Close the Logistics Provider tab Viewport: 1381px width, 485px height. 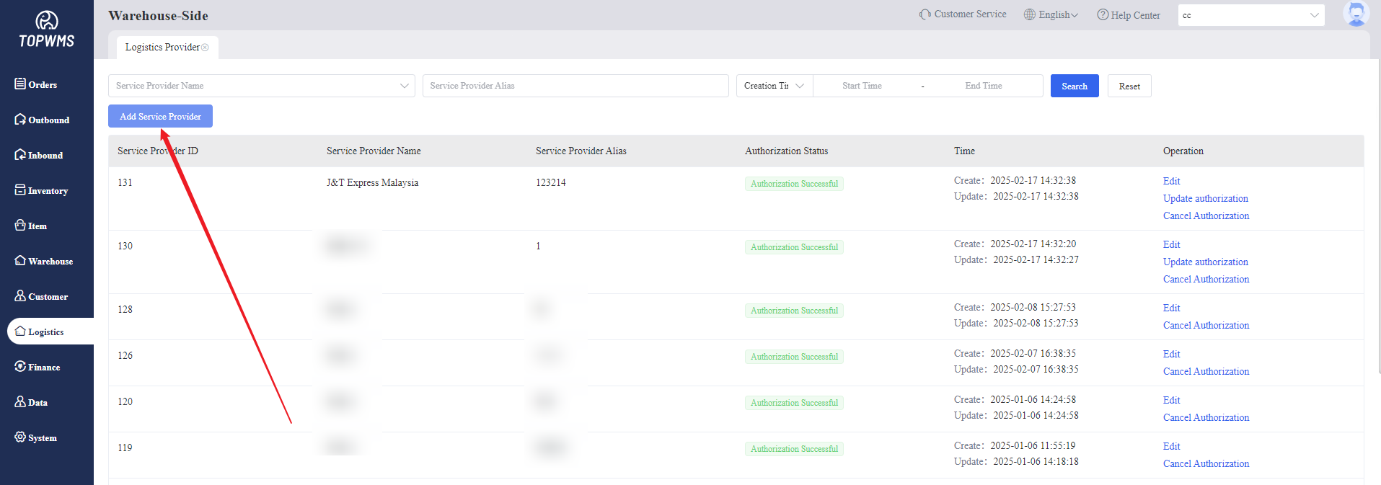click(206, 48)
